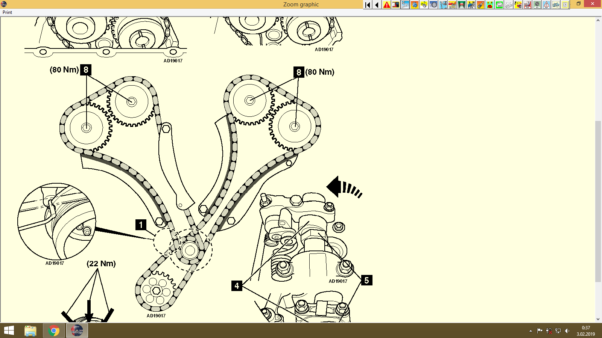Viewport: 602px width, 338px height.
Task: Click the yellow fuse box icon
Action: point(490,5)
